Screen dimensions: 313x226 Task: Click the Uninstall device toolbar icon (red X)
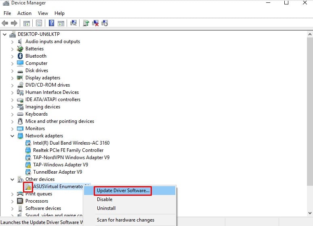coord(95,23)
